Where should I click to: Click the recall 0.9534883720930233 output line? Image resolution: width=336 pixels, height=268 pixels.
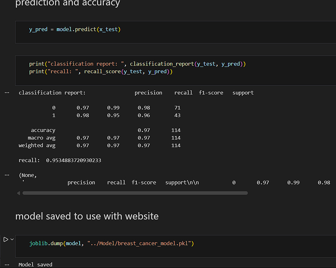tap(60, 161)
